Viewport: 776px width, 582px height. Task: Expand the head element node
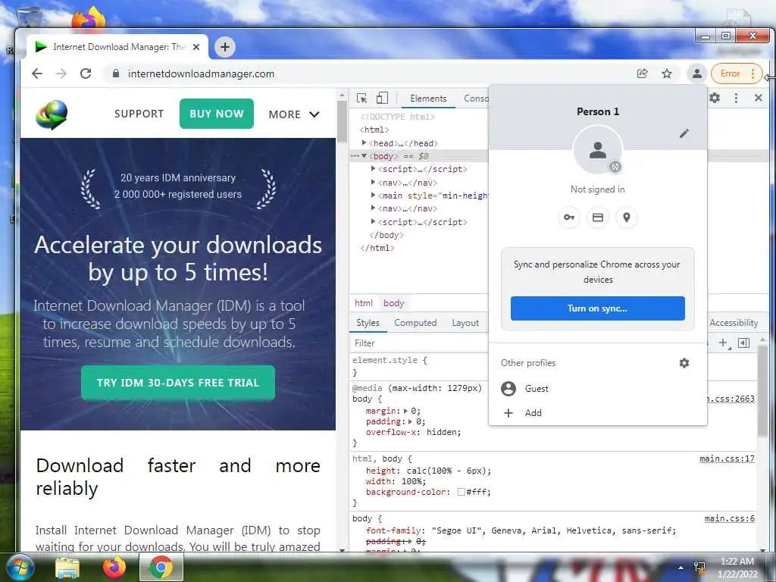365,142
